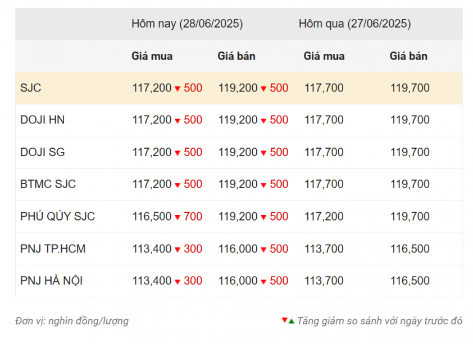Screen dimensions: 473x344
Task: Click the Tăng giảm so sánh legend text
Action: pyautogui.click(x=380, y=321)
